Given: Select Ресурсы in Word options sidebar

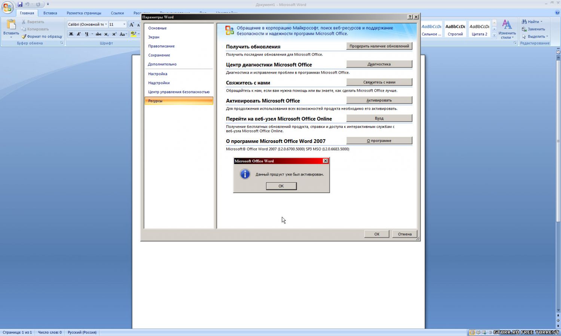Looking at the screenshot, I should [179, 101].
